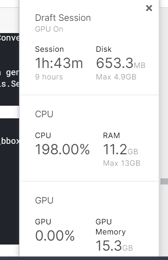This screenshot has height=260, width=168.
Task: Click the Session label
Action: [49, 49]
